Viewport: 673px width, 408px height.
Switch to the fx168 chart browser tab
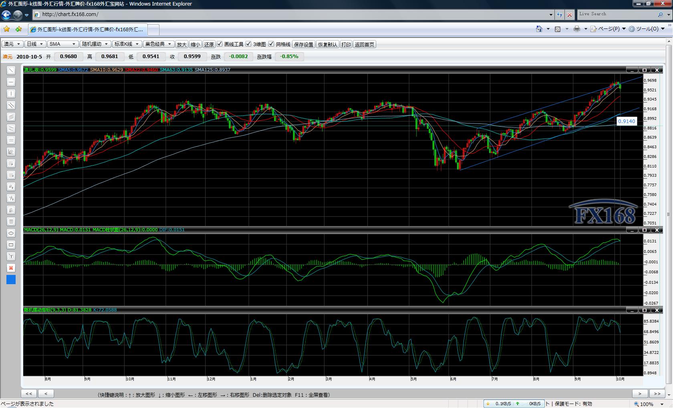[x=88, y=30]
